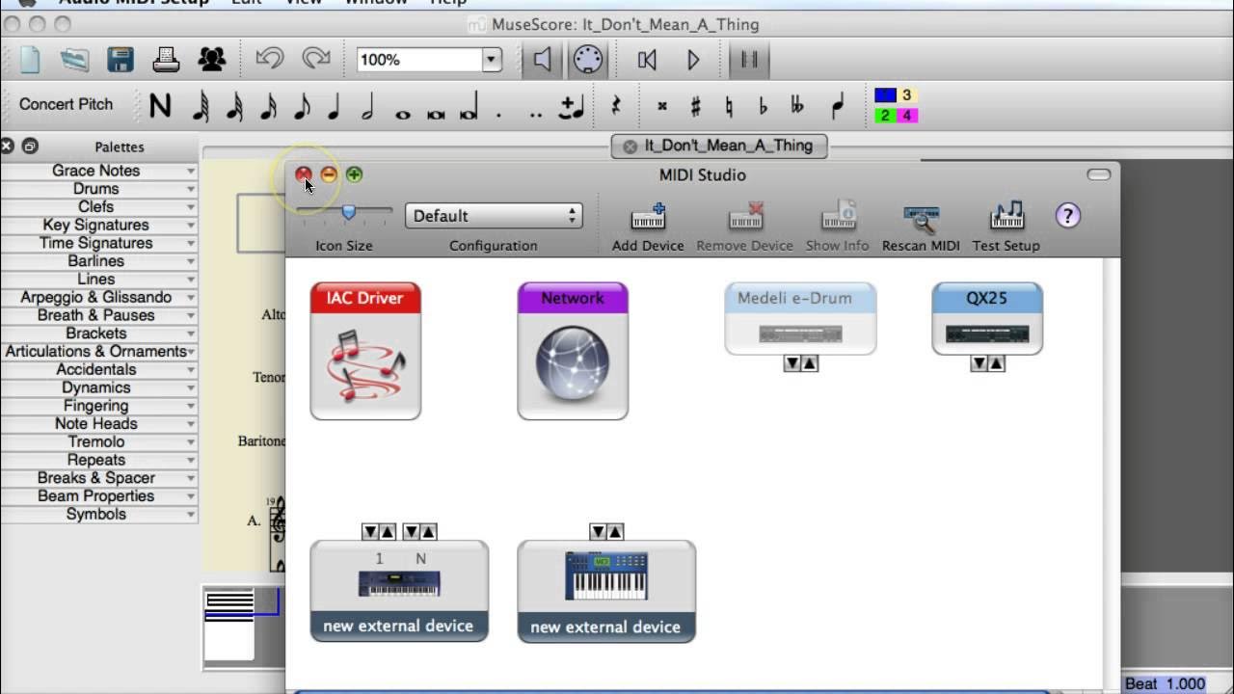This screenshot has width=1234, height=694.
Task: Expand the Time Signatures palette
Action: 98,243
